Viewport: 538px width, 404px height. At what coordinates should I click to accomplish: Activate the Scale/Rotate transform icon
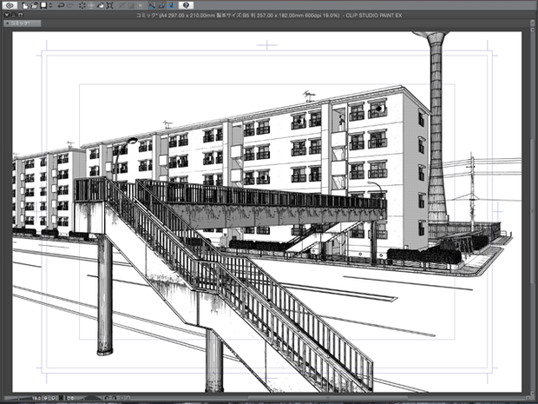[x=110, y=5]
